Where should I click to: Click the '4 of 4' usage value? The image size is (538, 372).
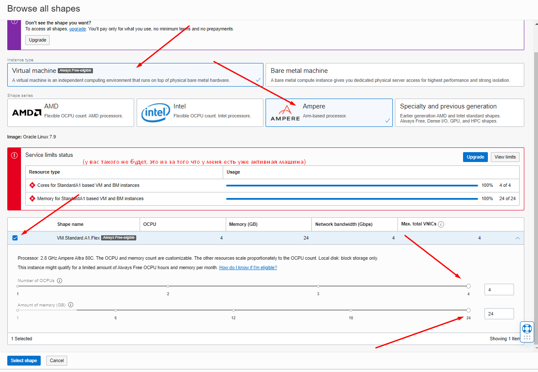tap(505, 186)
